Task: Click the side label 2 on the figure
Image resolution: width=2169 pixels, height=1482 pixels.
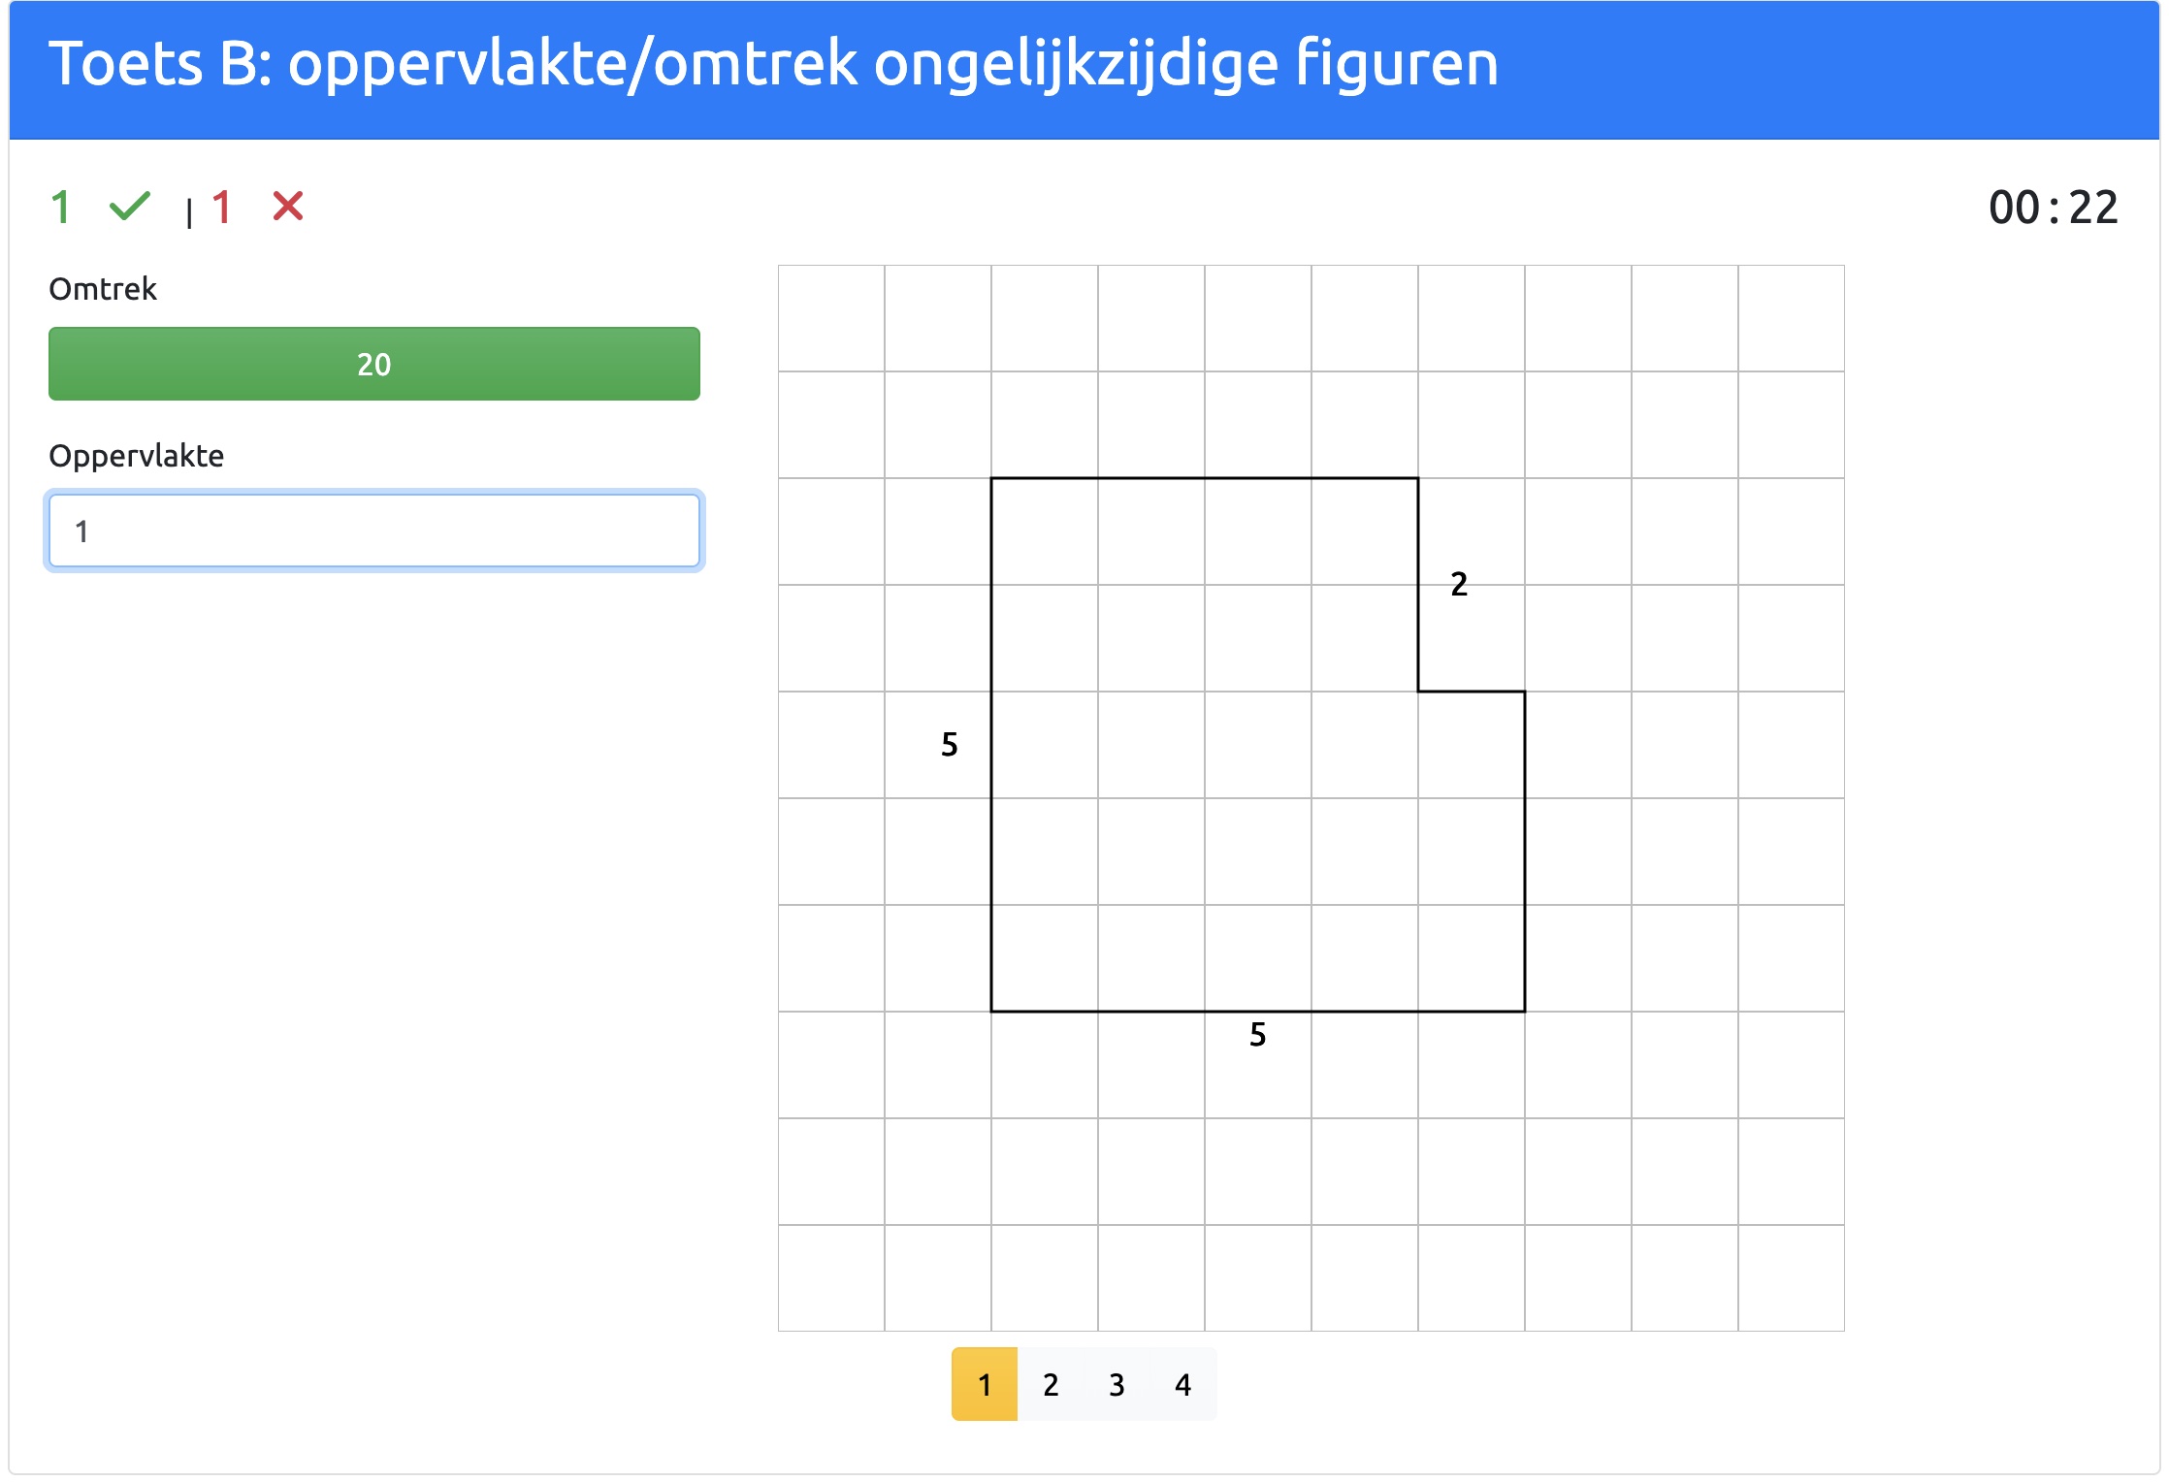Action: click(x=1459, y=584)
